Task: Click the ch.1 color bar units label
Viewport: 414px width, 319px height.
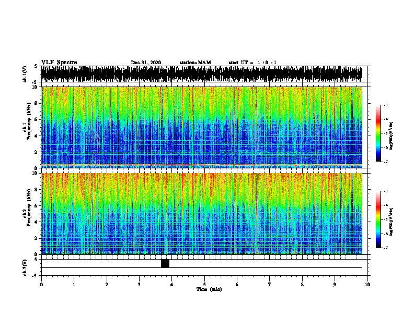Action: pos(392,136)
